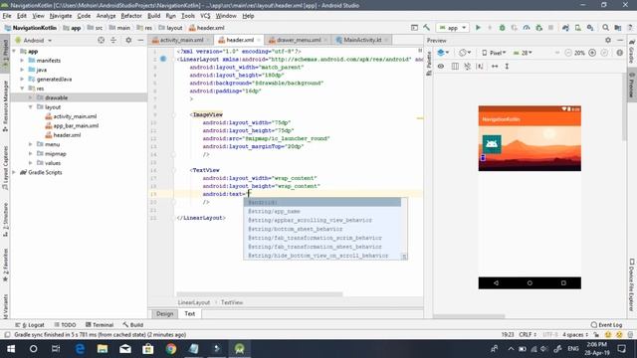
Task: Open the Android project view dropdown
Action: click(x=33, y=40)
